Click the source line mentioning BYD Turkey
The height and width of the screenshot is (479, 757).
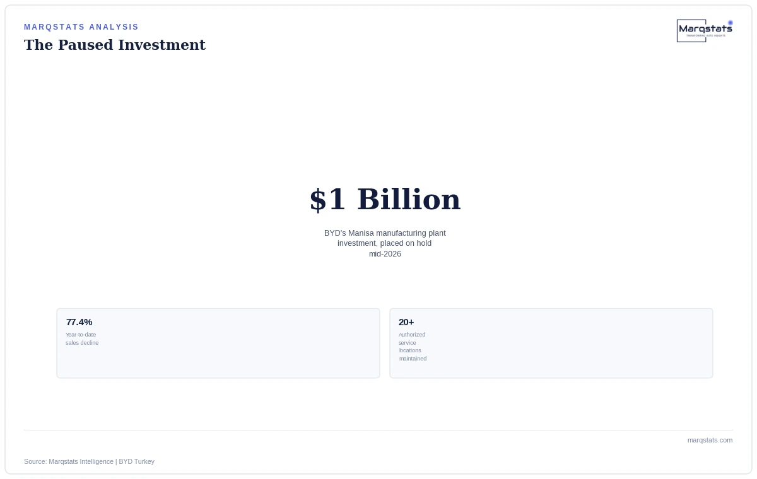(x=89, y=461)
